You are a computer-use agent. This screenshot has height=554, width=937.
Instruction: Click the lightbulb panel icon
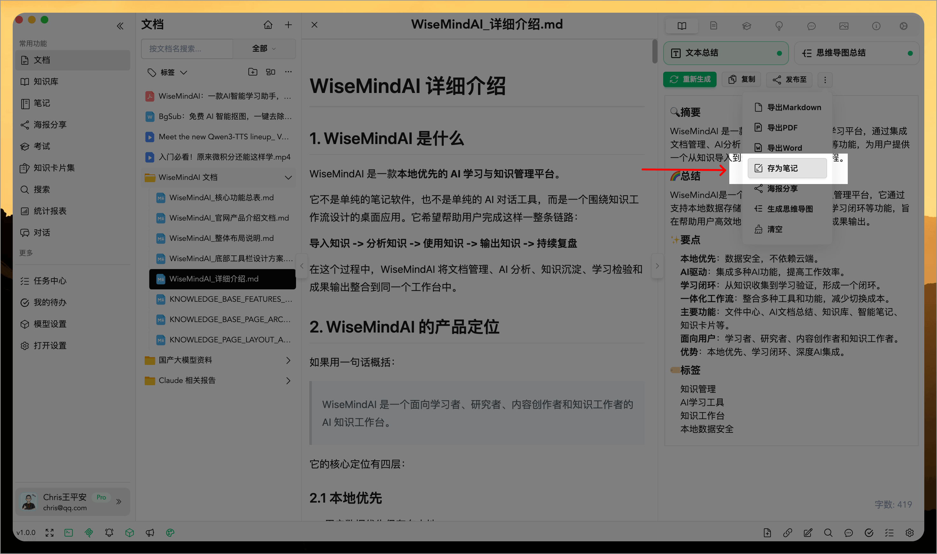779,26
